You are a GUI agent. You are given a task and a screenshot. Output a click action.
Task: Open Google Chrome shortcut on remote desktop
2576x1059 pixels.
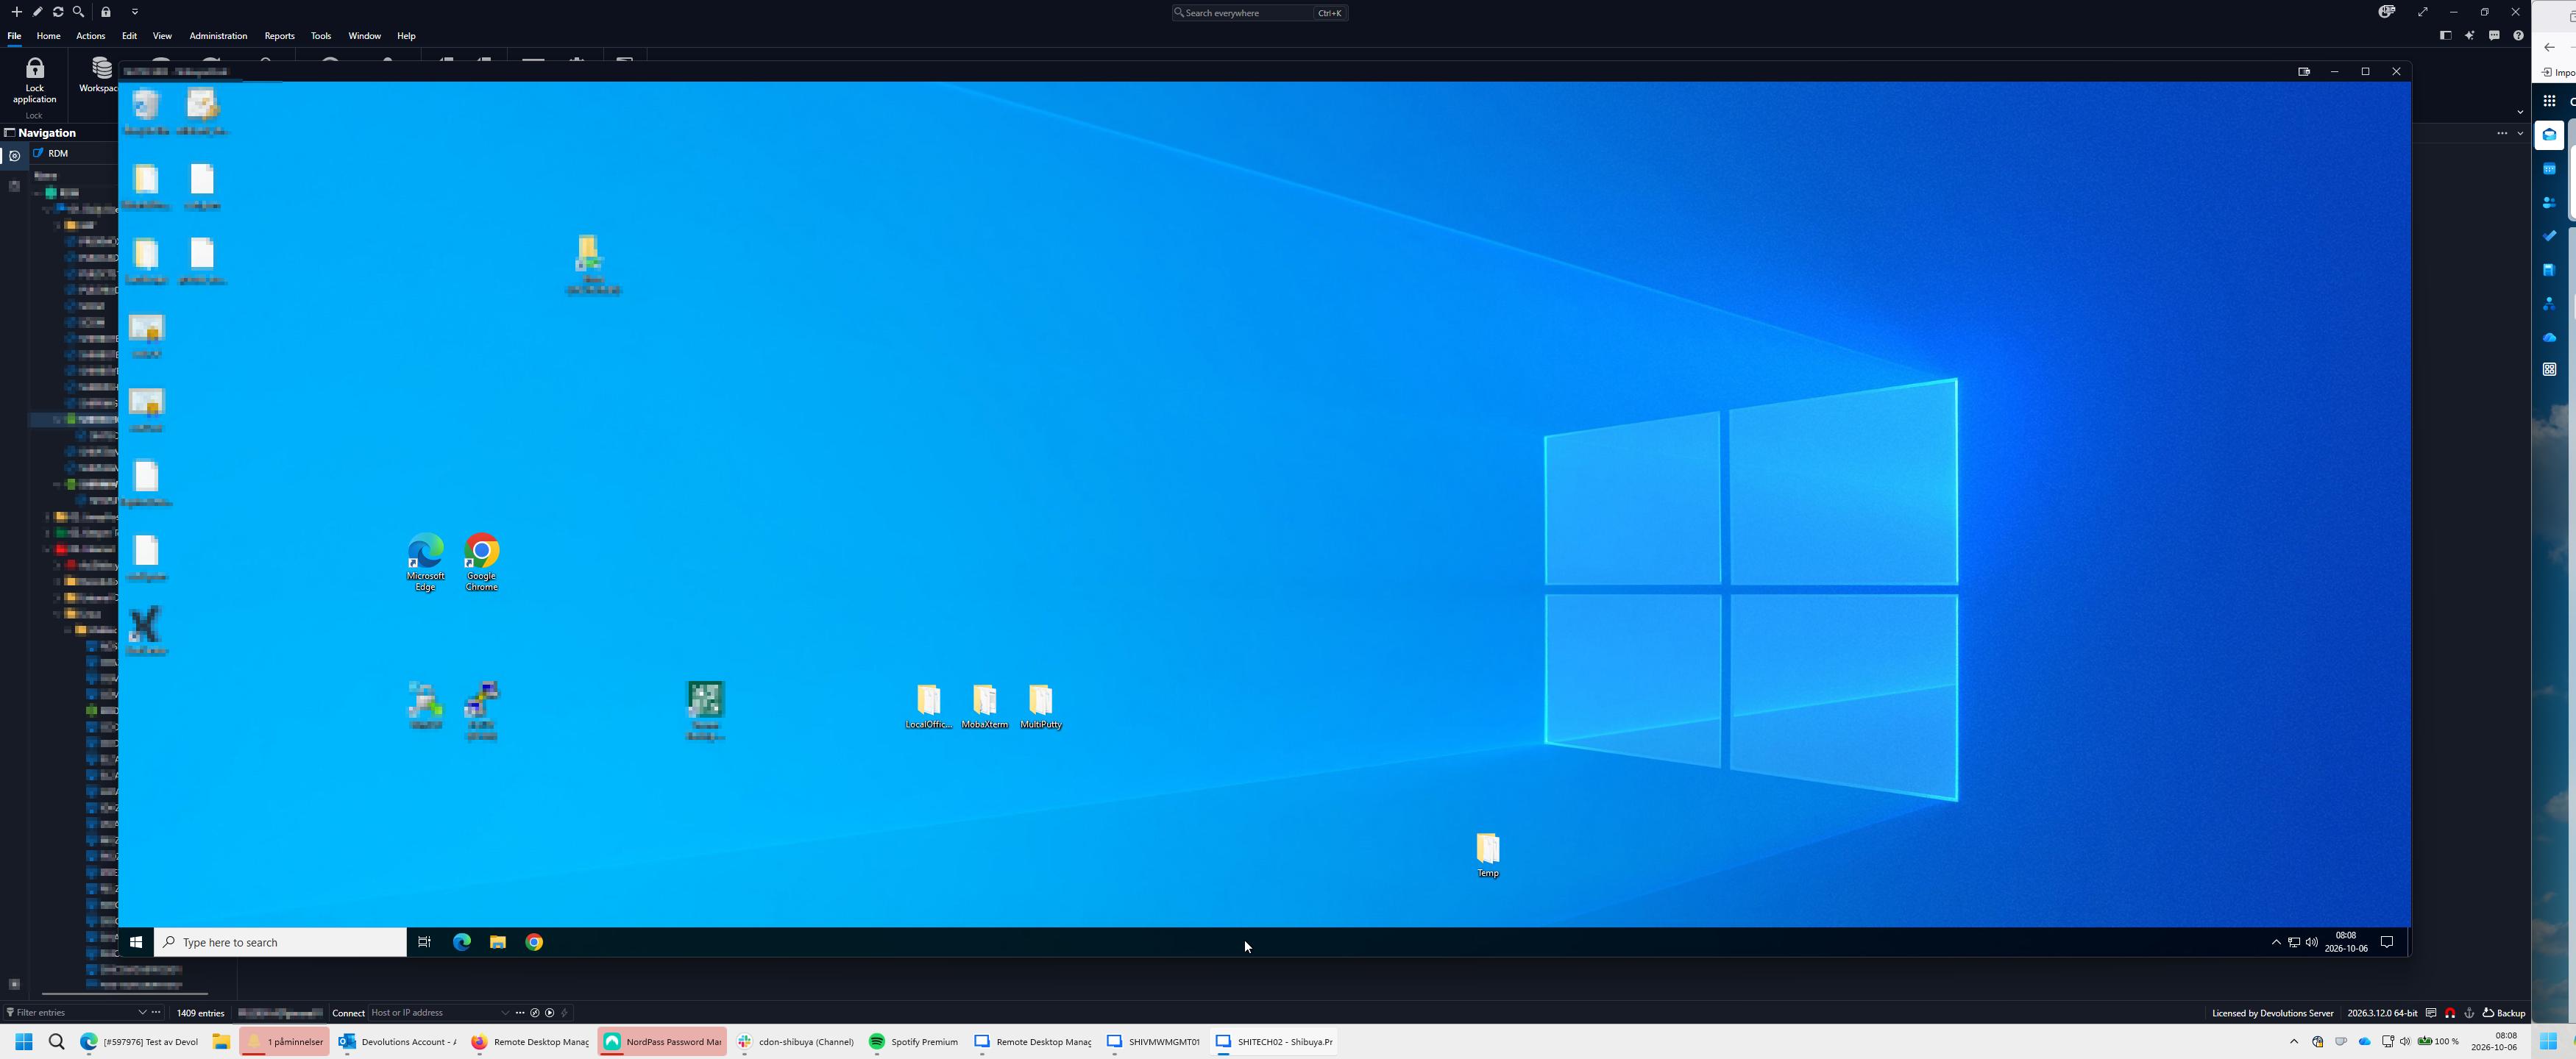click(481, 563)
